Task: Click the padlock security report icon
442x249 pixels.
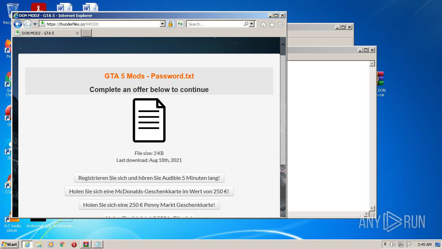Action: [170, 24]
